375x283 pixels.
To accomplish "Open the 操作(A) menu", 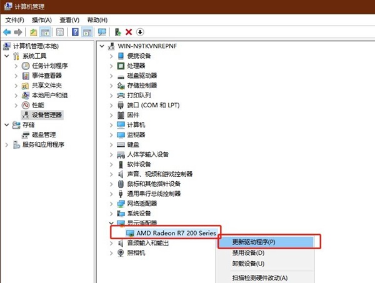I will click(x=42, y=20).
